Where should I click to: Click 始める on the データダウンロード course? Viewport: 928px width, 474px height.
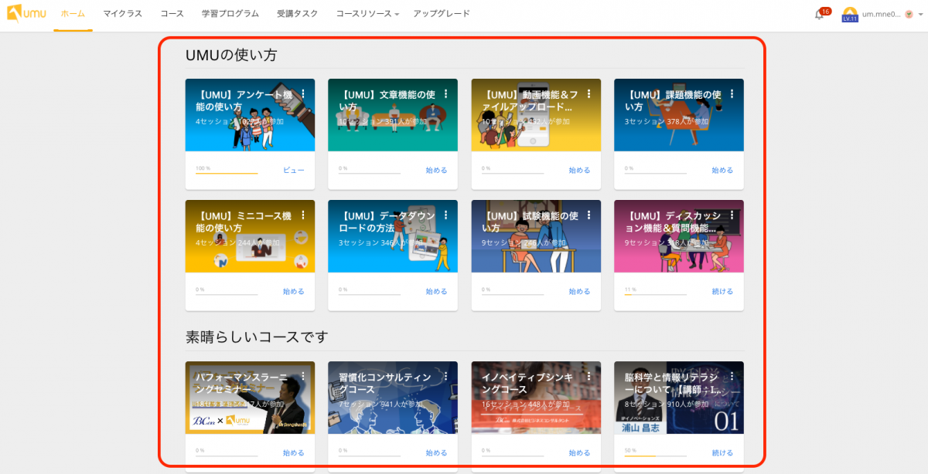click(x=436, y=292)
